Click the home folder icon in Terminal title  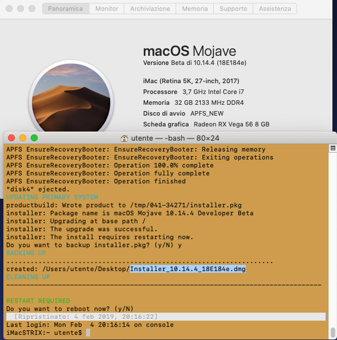click(x=124, y=138)
